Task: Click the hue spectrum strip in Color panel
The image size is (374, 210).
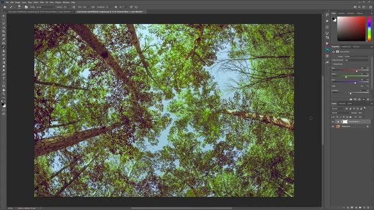Action: click(x=369, y=29)
